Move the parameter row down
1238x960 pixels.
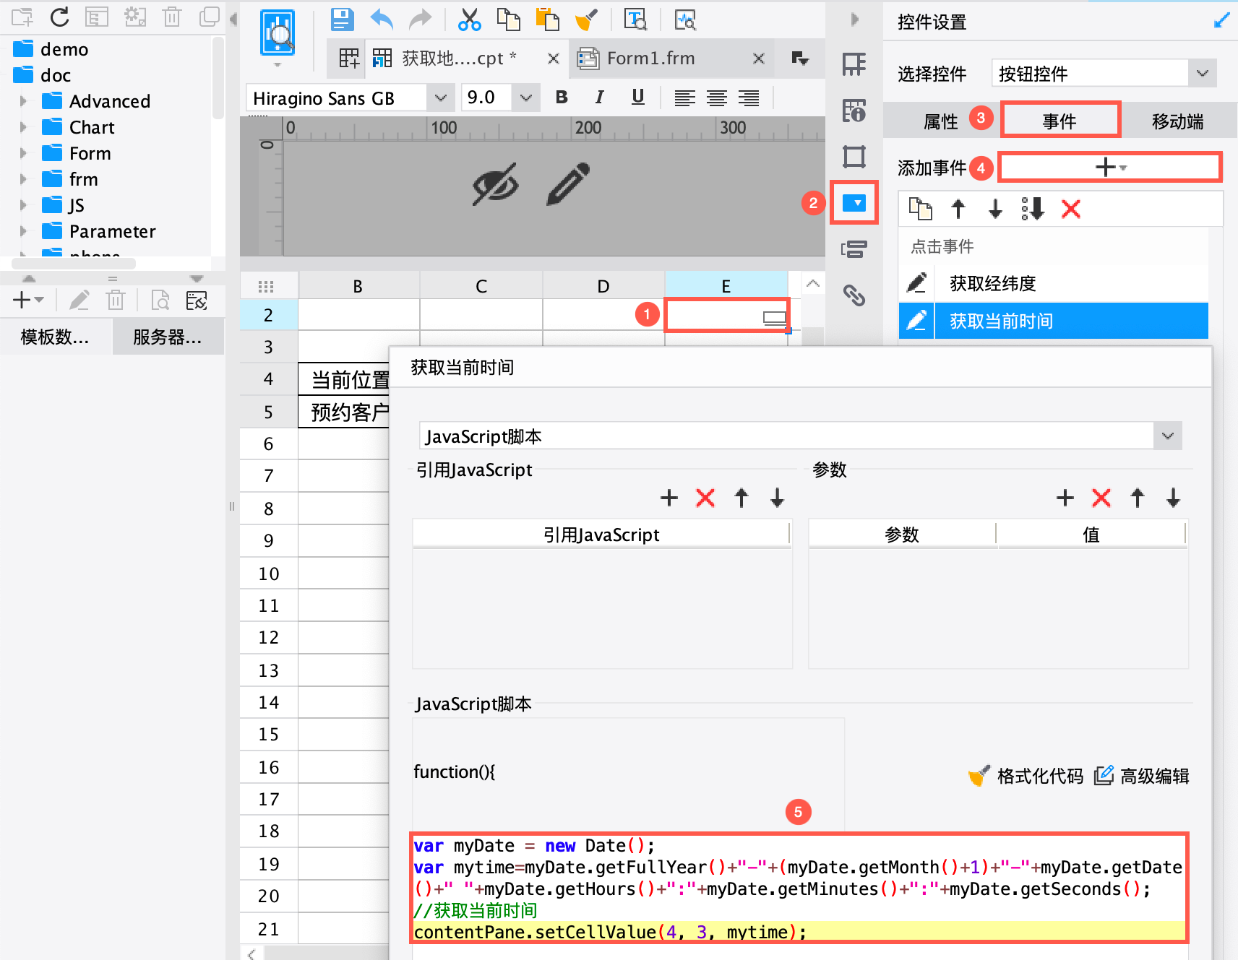pos(1173,498)
